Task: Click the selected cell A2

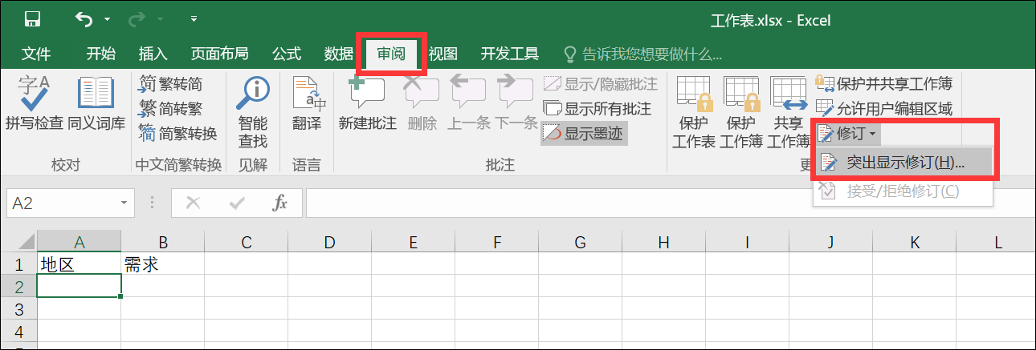Action: pos(79,286)
